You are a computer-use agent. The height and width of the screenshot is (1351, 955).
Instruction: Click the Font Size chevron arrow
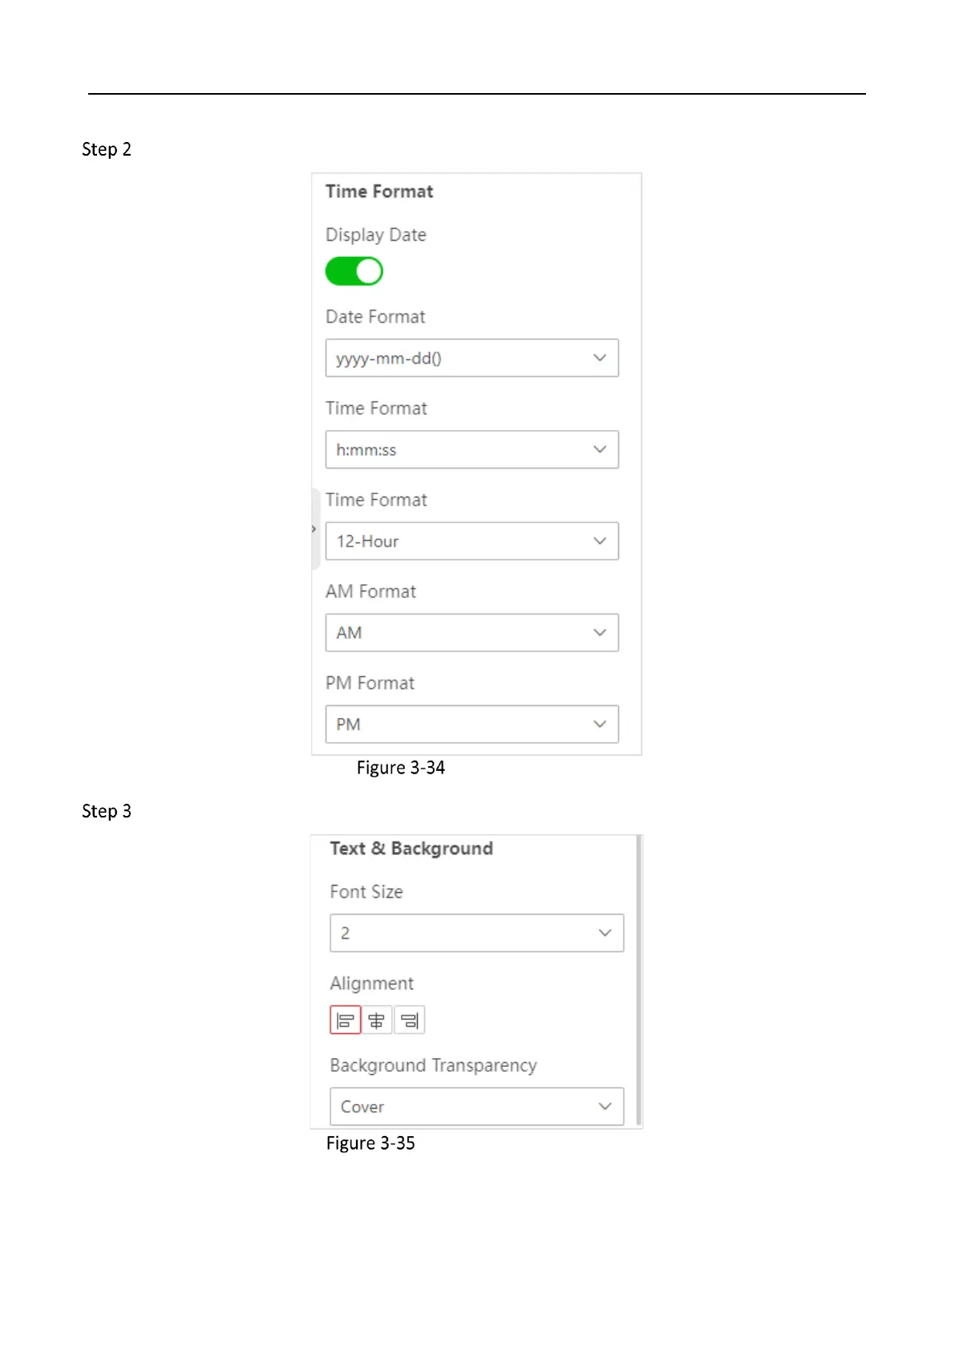[x=605, y=932]
